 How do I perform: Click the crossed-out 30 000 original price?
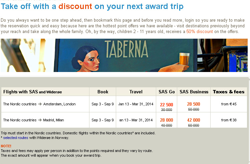click(167, 110)
